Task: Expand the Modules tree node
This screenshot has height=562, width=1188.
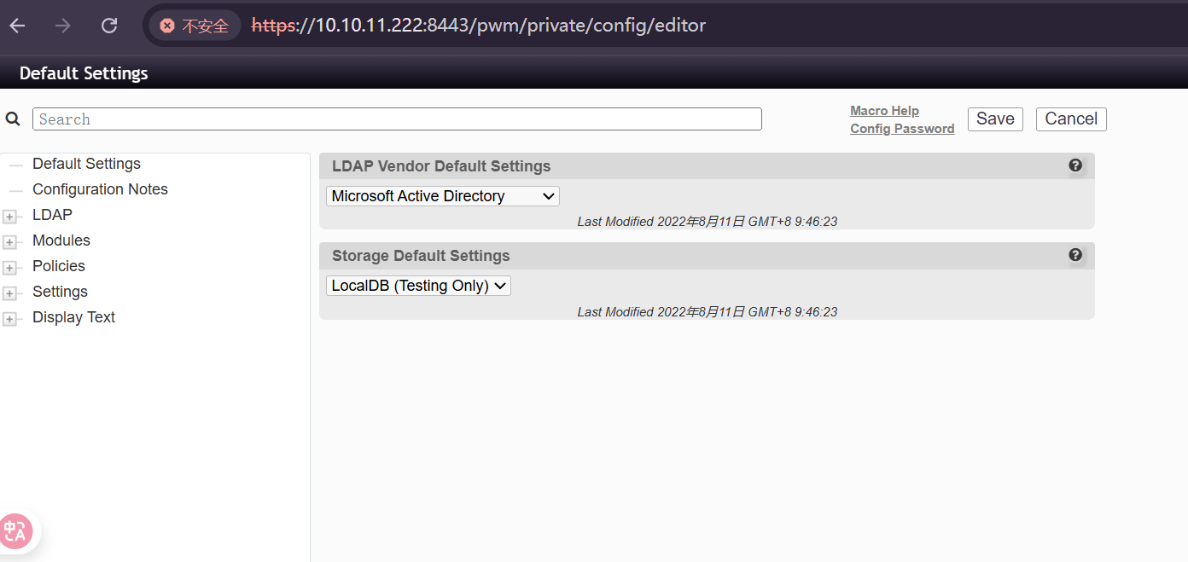Action: (9, 242)
